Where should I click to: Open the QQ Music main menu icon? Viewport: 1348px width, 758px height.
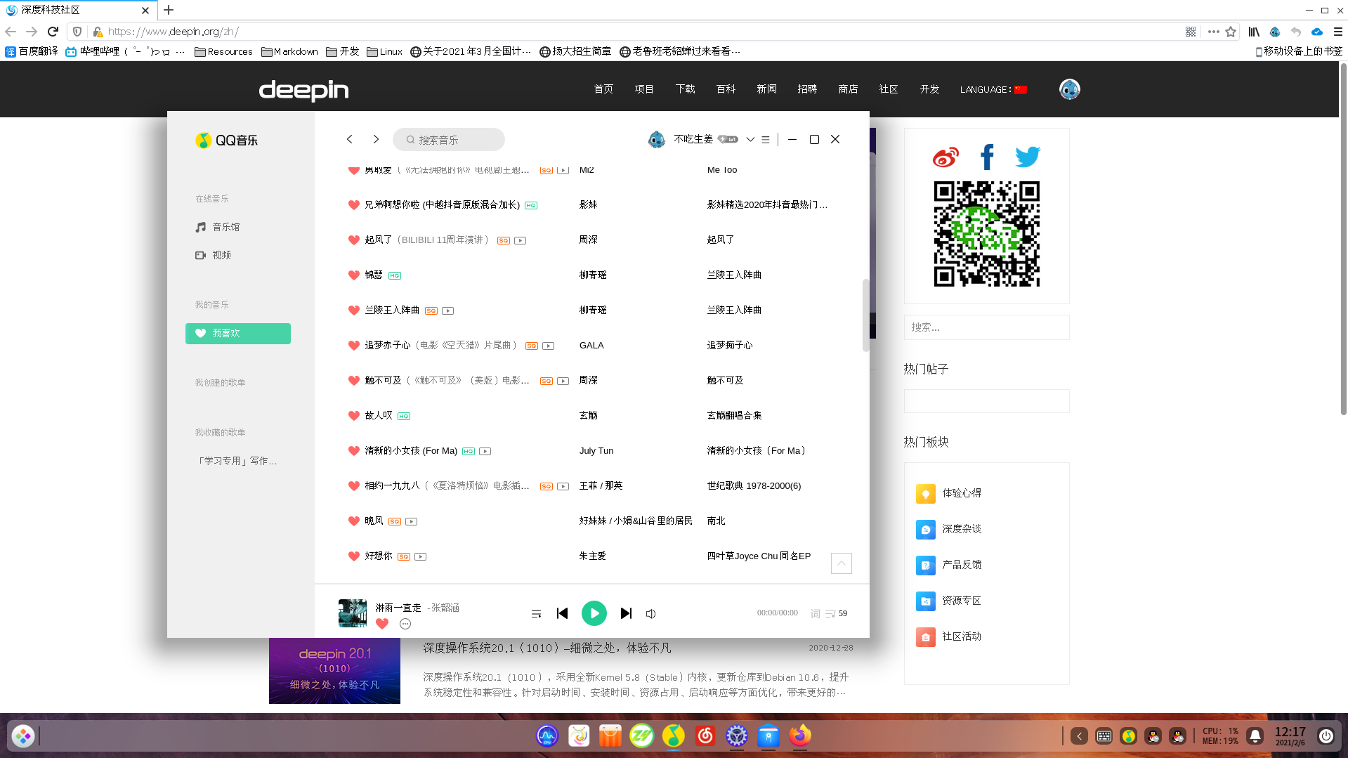(x=766, y=139)
